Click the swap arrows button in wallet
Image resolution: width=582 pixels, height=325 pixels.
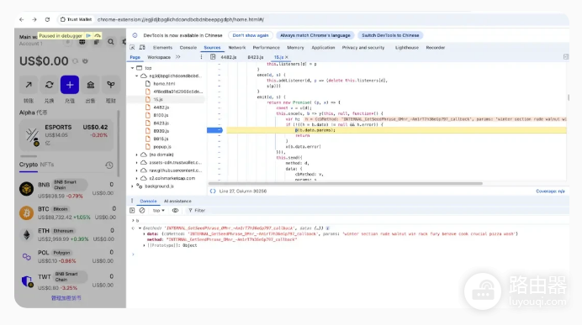click(49, 85)
